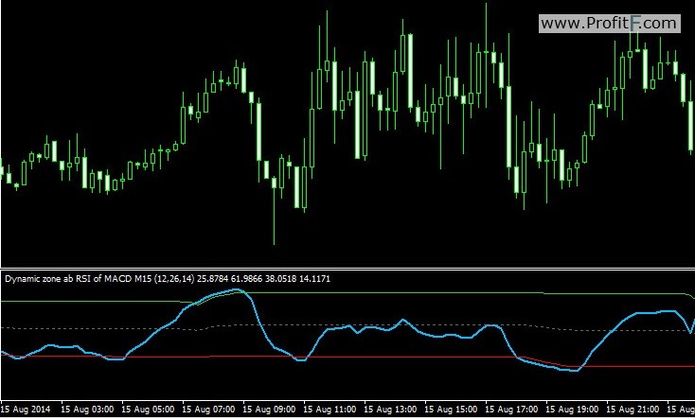Click the '15 Aug 13:00' time axis label
Screen dimensions: 695x419
click(x=390, y=409)
